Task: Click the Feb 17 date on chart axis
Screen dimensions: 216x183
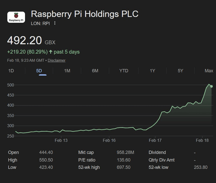Action: 155,140
